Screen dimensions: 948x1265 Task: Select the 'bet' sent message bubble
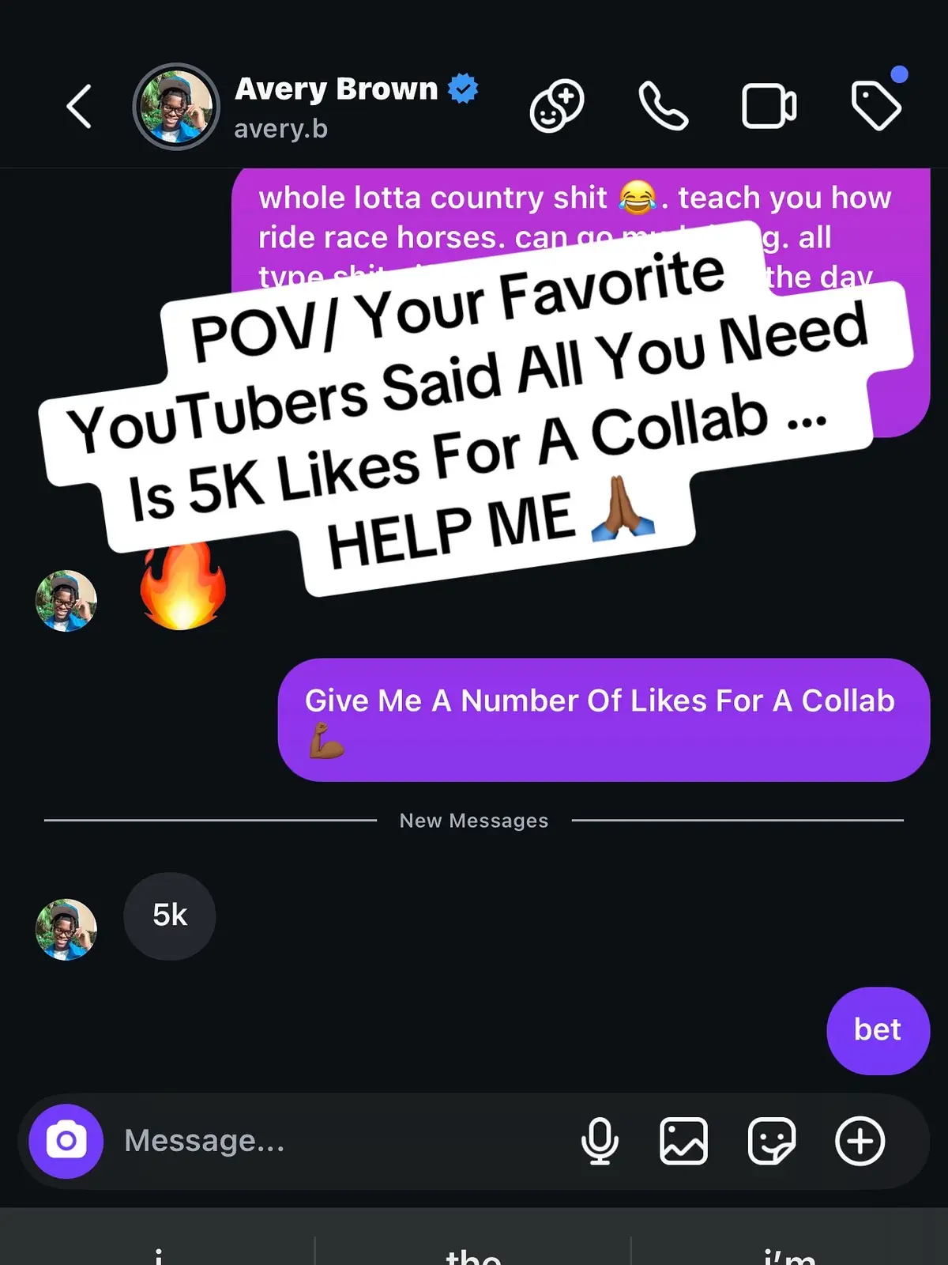click(x=878, y=1030)
